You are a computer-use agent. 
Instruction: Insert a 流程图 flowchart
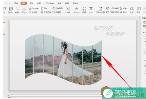[57, 12]
